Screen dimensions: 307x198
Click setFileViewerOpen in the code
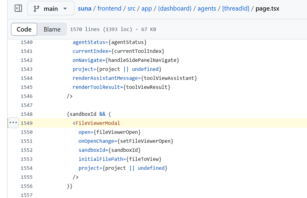145,141
